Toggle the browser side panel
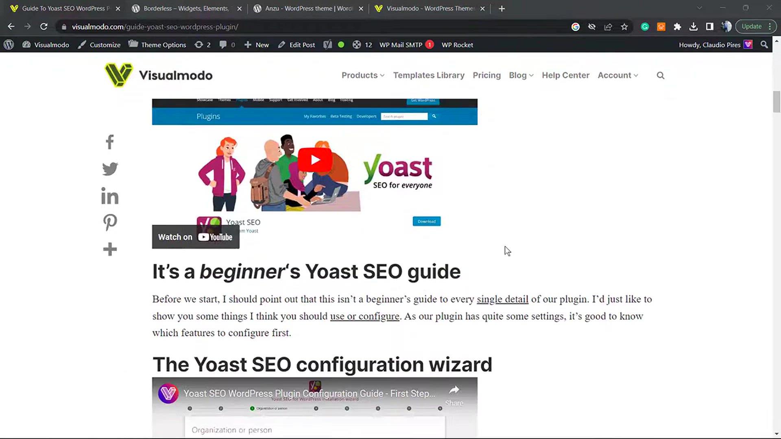Image resolution: width=781 pixels, height=439 pixels. [710, 27]
